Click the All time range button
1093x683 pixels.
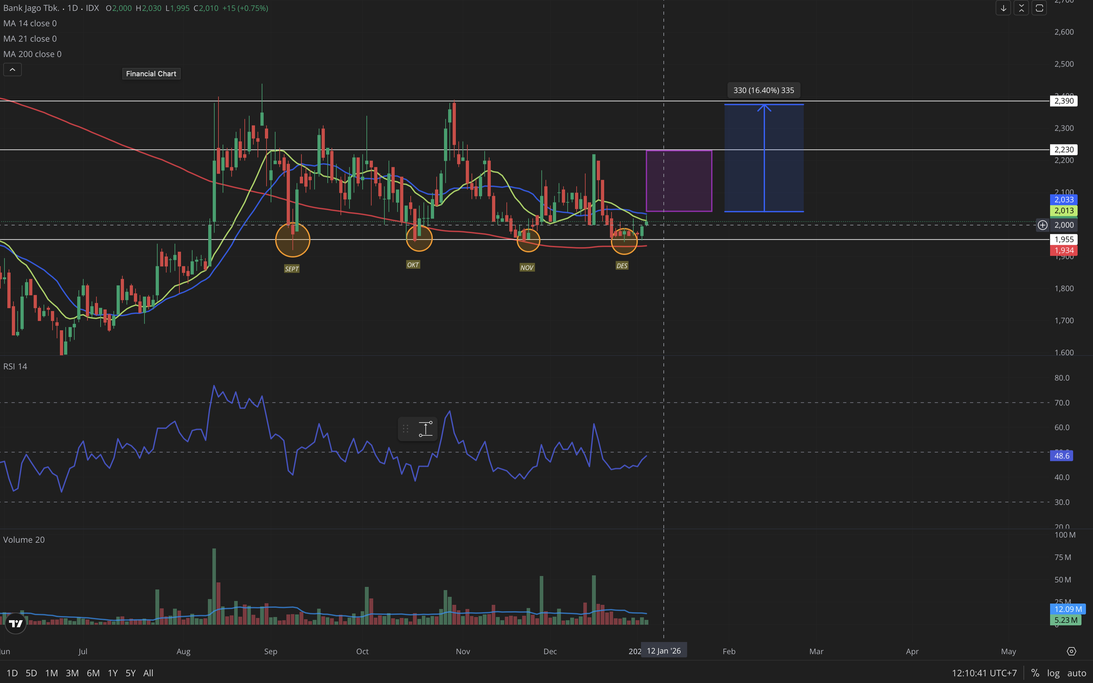tap(148, 673)
